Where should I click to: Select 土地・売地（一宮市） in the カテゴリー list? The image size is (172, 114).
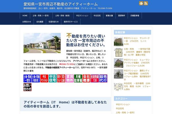pos(125,113)
